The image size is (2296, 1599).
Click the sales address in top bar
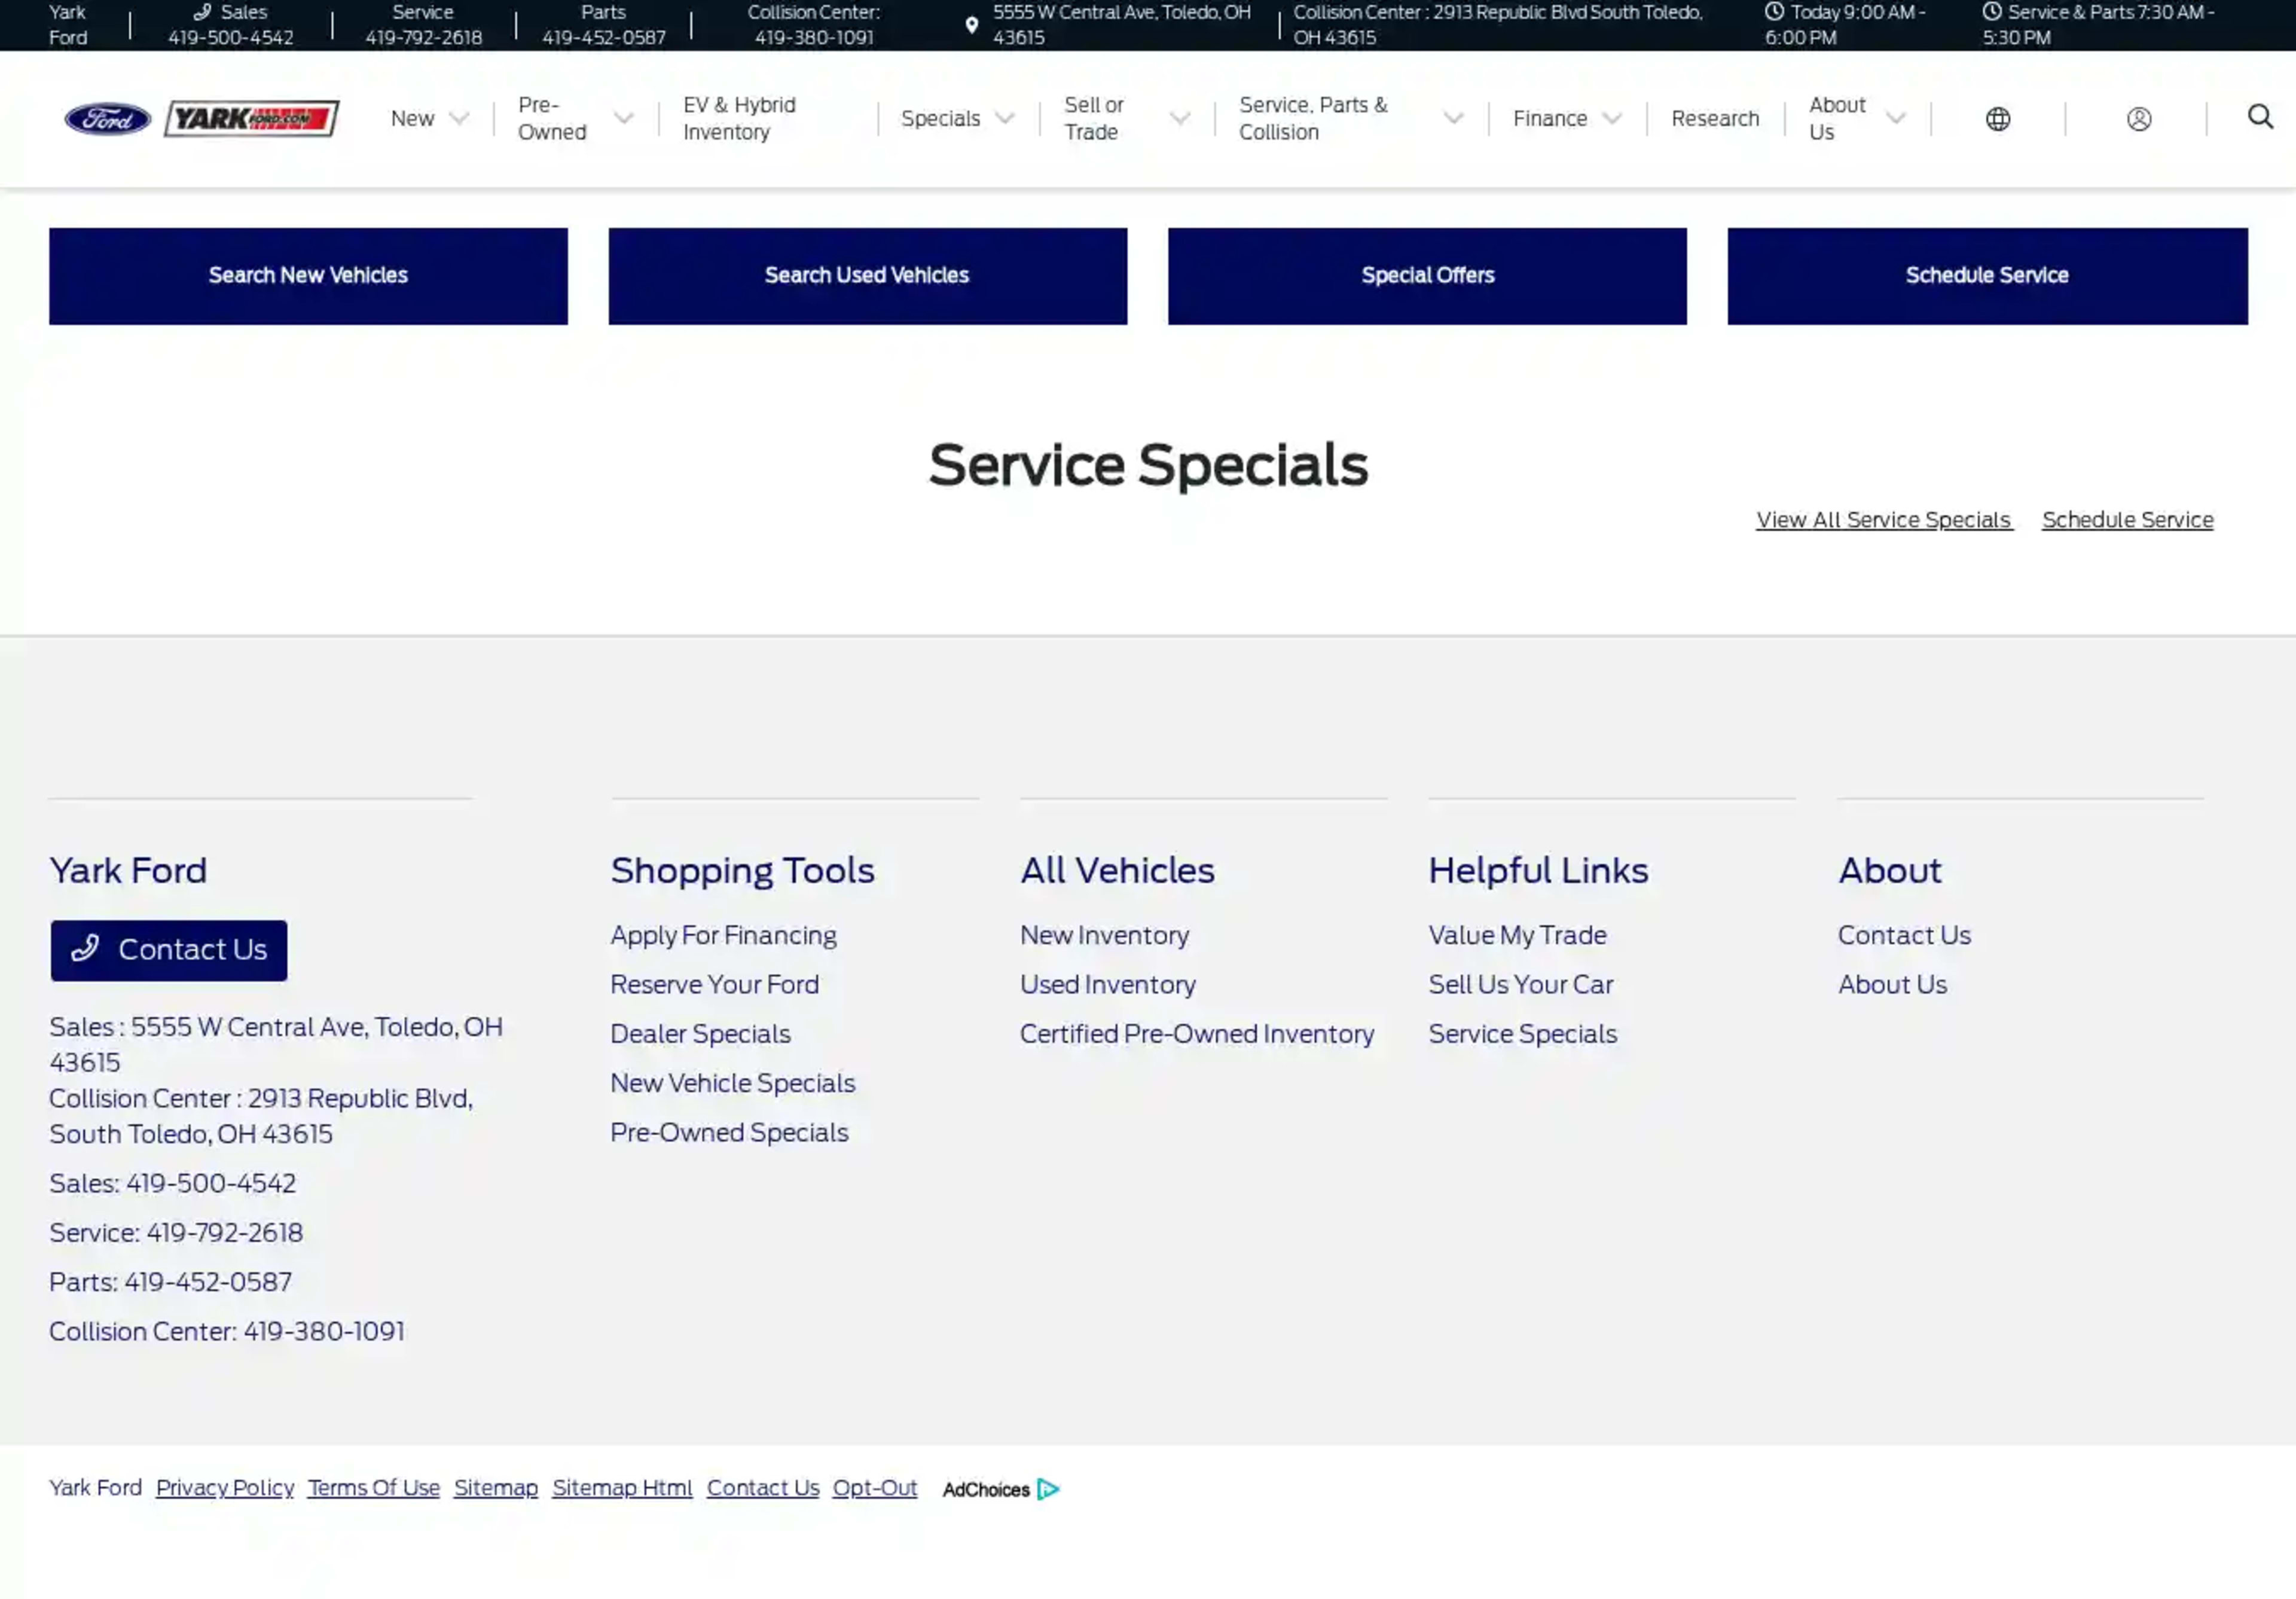1121,25
